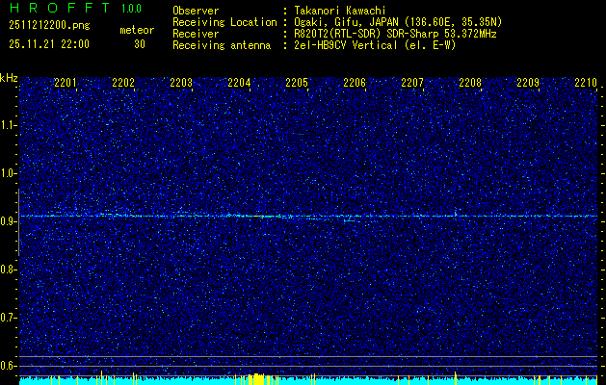This screenshot has height=385, width=606.
Task: Click the kHz axis unit label
Action: point(9,78)
